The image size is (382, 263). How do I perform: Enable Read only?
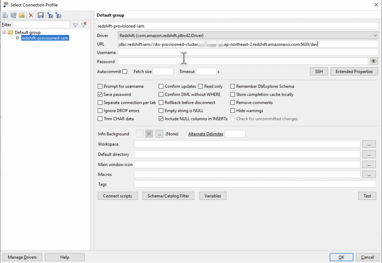point(201,86)
